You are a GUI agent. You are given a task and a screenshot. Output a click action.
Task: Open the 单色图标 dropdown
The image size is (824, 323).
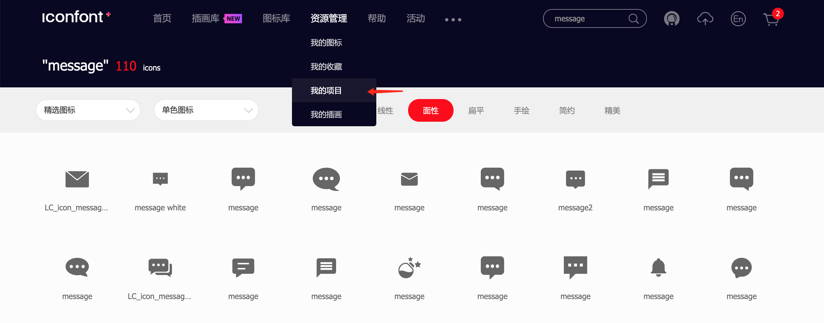point(206,110)
